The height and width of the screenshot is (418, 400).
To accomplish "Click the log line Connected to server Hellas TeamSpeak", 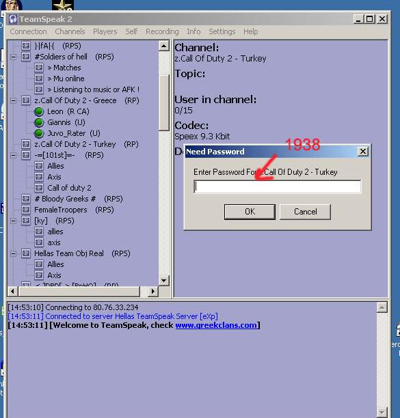I will 113,316.
